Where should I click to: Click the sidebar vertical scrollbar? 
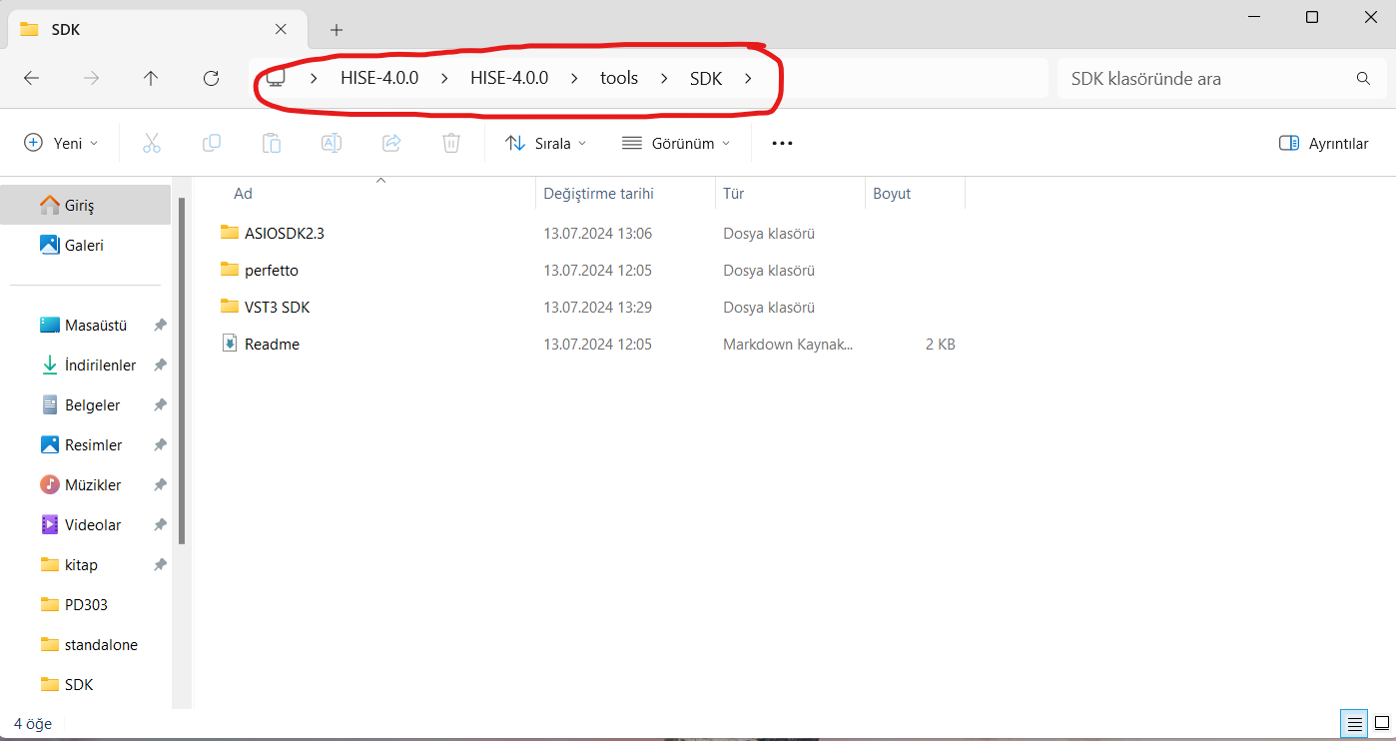[182, 370]
